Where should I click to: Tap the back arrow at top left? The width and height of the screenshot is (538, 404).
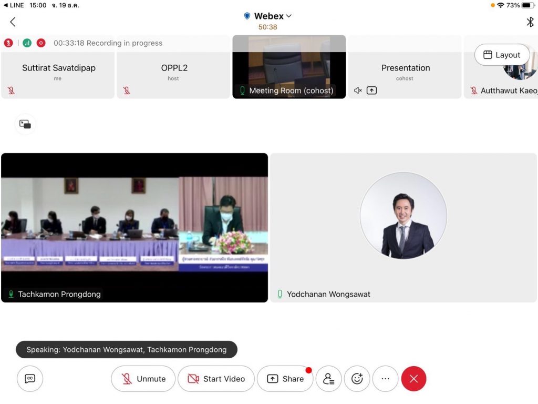(13, 22)
